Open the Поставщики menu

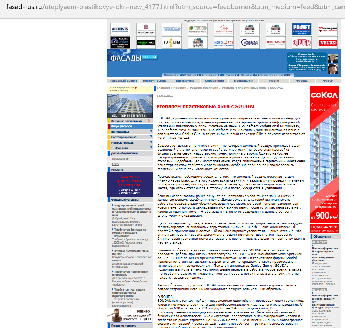click(x=244, y=81)
